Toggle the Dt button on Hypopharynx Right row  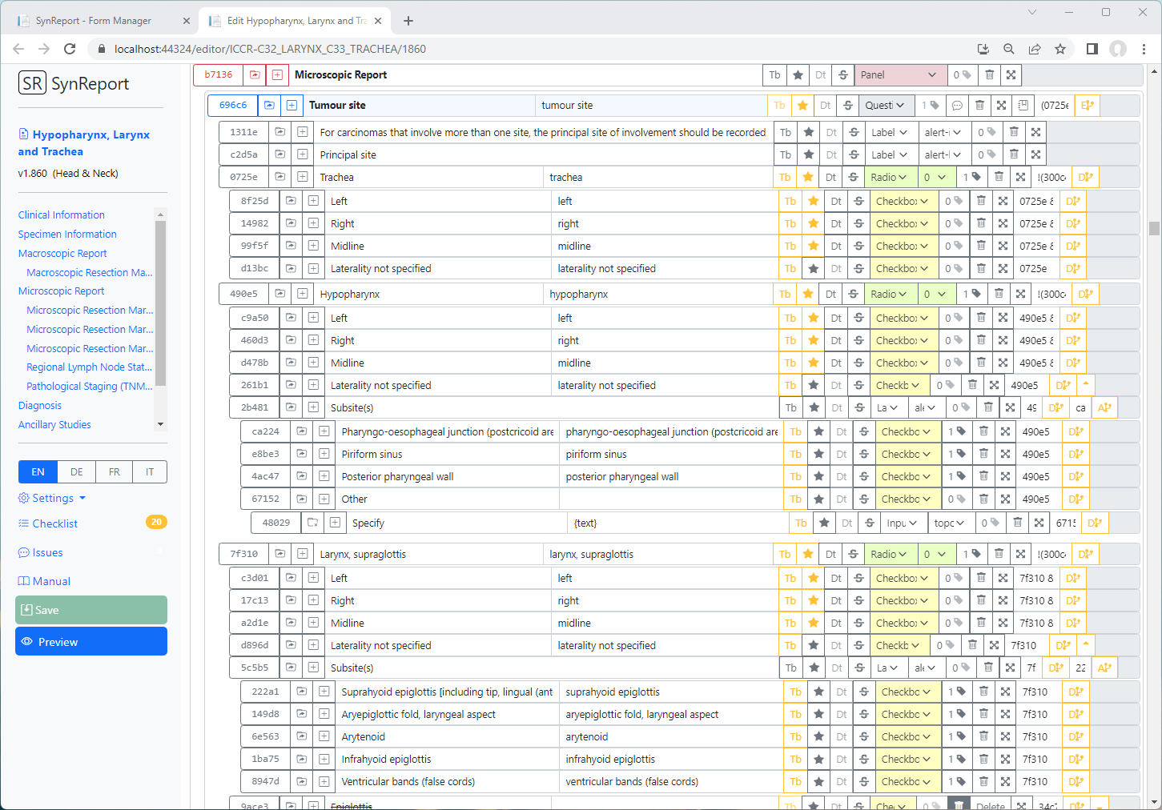click(836, 341)
